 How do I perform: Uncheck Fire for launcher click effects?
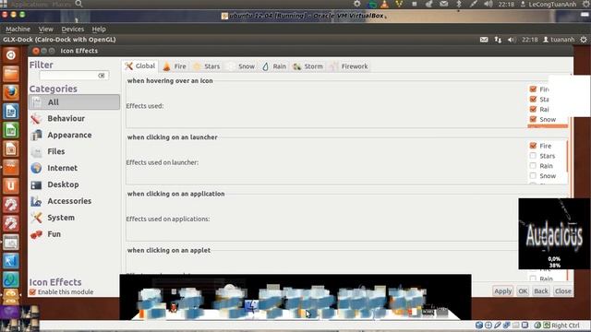(x=533, y=146)
